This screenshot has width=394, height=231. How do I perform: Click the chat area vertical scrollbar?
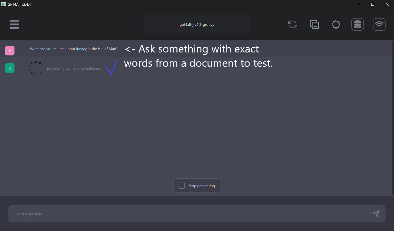point(393,118)
